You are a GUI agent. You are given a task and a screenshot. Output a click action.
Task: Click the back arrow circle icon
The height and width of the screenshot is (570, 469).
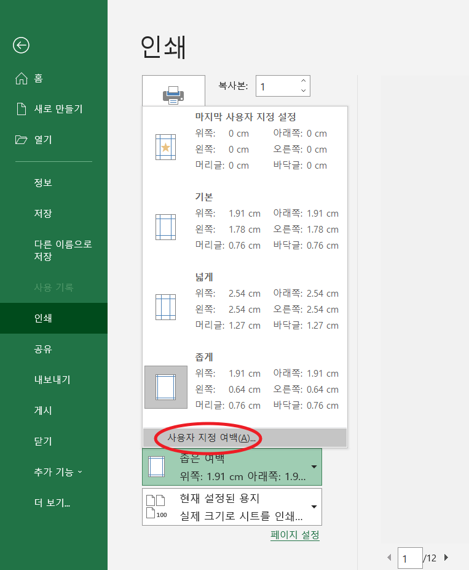pos(21,46)
